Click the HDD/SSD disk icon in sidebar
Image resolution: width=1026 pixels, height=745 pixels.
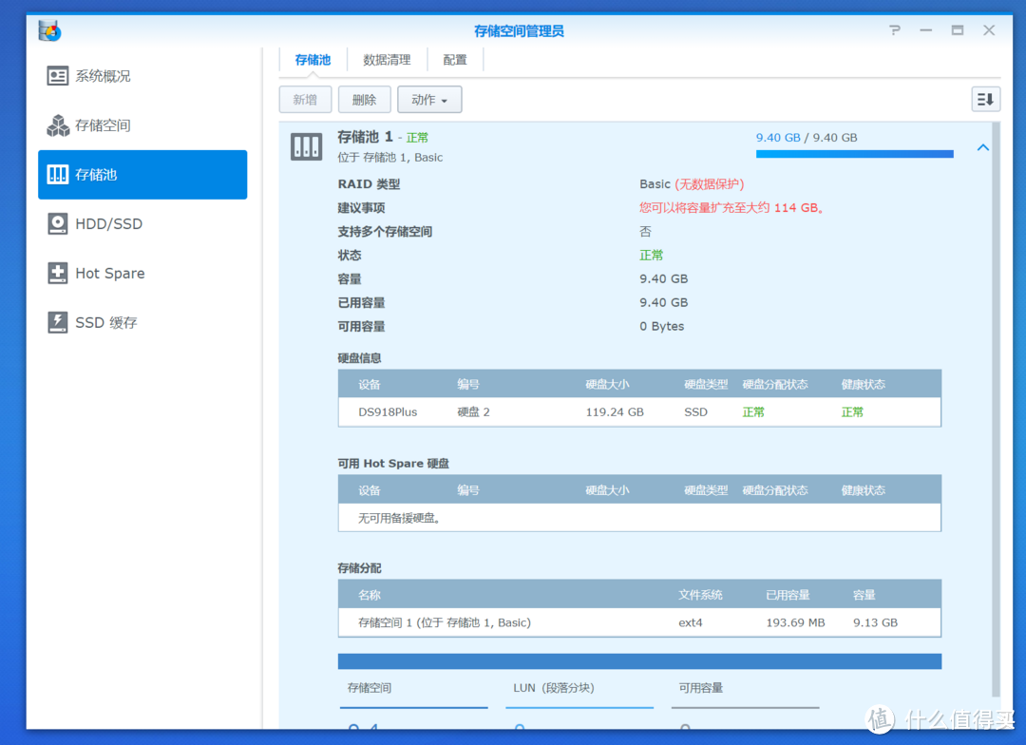tap(58, 224)
